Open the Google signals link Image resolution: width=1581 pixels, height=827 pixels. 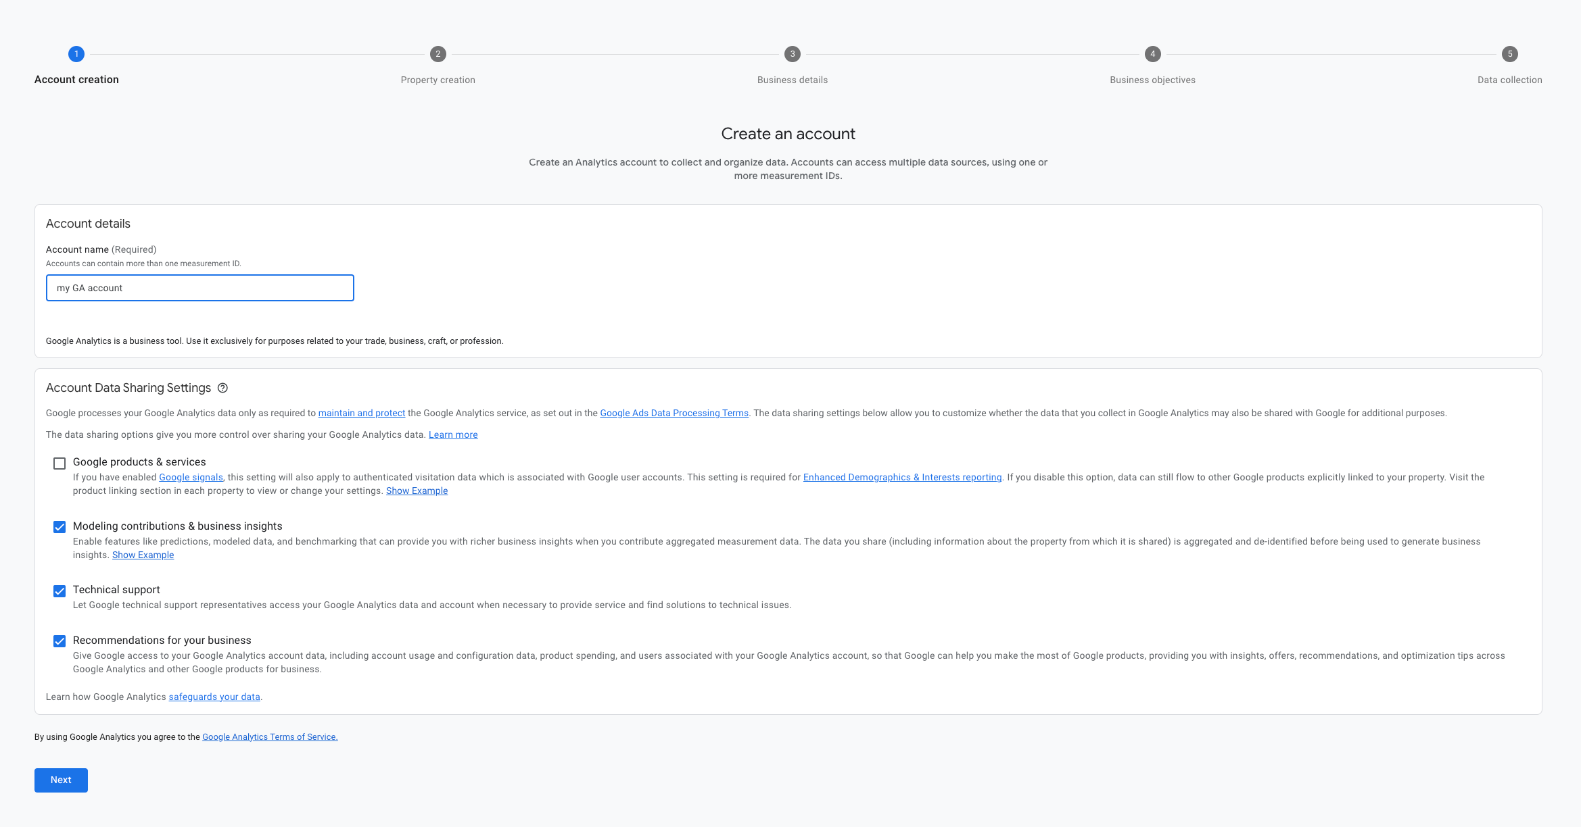(190, 477)
